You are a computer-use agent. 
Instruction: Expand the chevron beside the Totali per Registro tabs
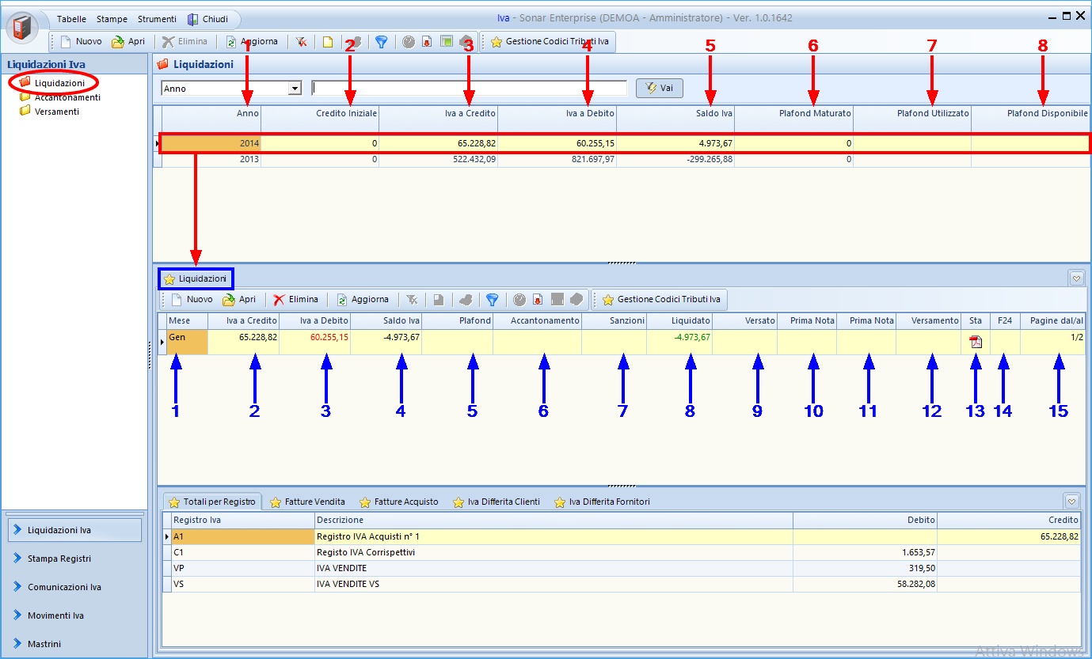point(1072,502)
